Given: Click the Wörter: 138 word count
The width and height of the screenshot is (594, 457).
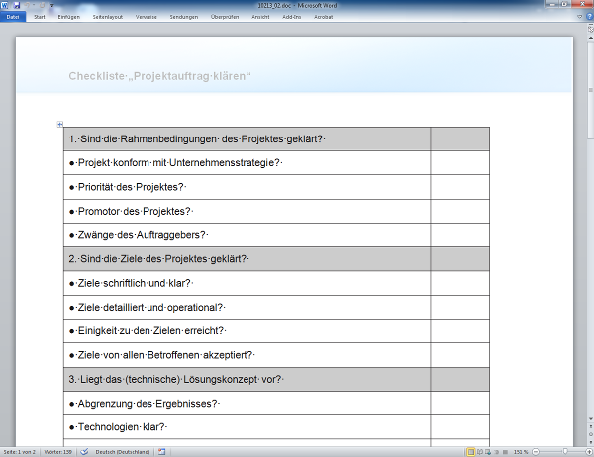Looking at the screenshot, I should click(58, 452).
